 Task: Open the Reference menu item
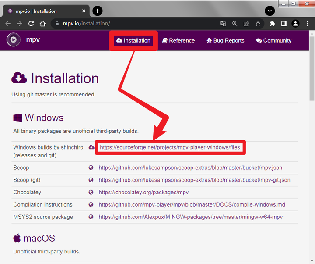[178, 40]
